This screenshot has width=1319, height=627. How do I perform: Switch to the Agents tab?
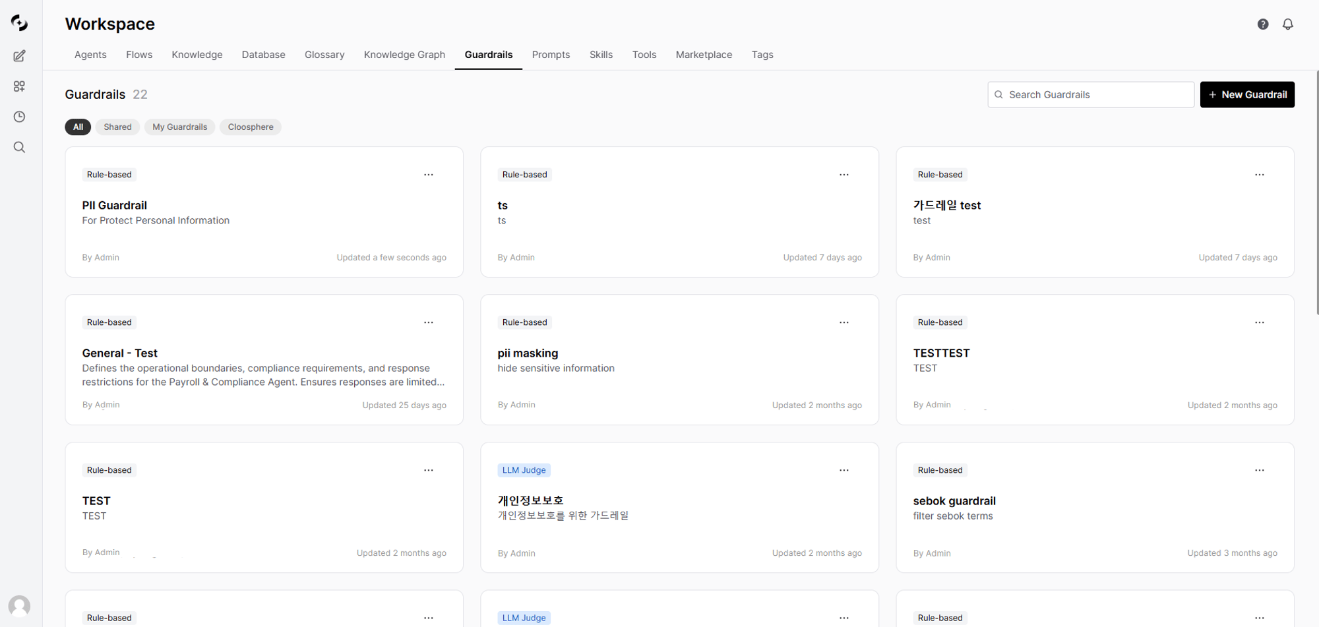(x=90, y=55)
